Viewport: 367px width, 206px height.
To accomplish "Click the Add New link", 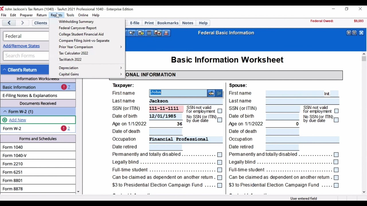I will (x=17, y=120).
